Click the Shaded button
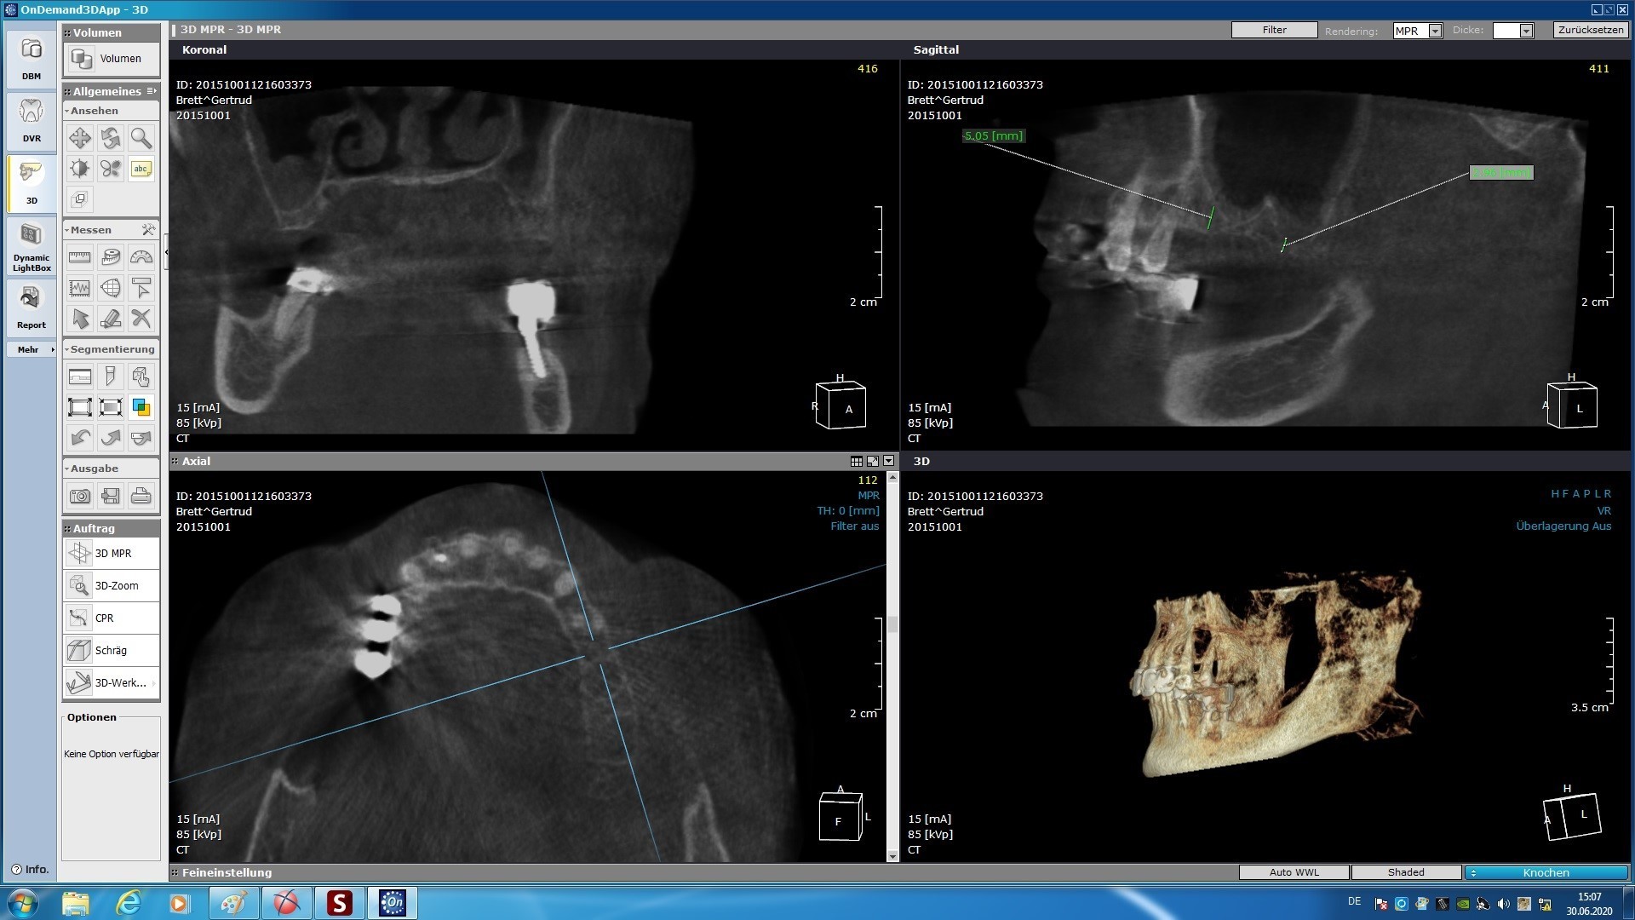The image size is (1635, 920). [1406, 872]
